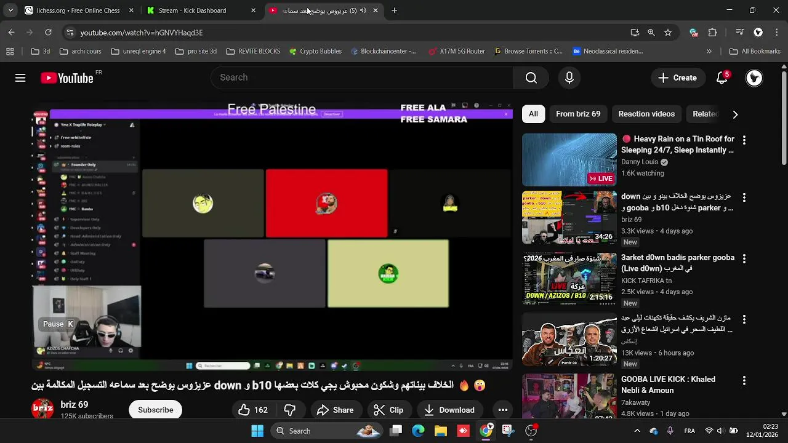
Task: Select the All filter chip
Action: click(x=533, y=114)
